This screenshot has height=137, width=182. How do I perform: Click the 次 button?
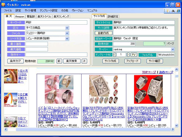pos(84,61)
